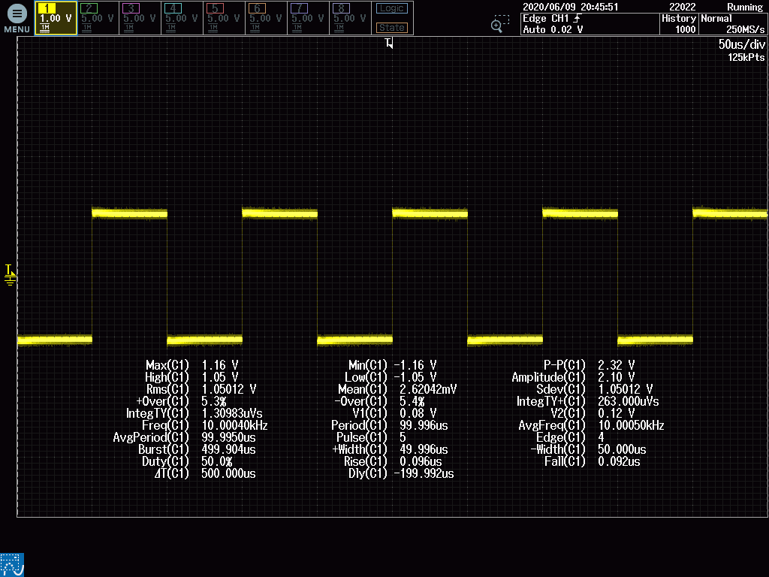769x577 pixels.
Task: Select the AvgFreq(C1) 10.00050kHz reading
Action: [x=592, y=425]
